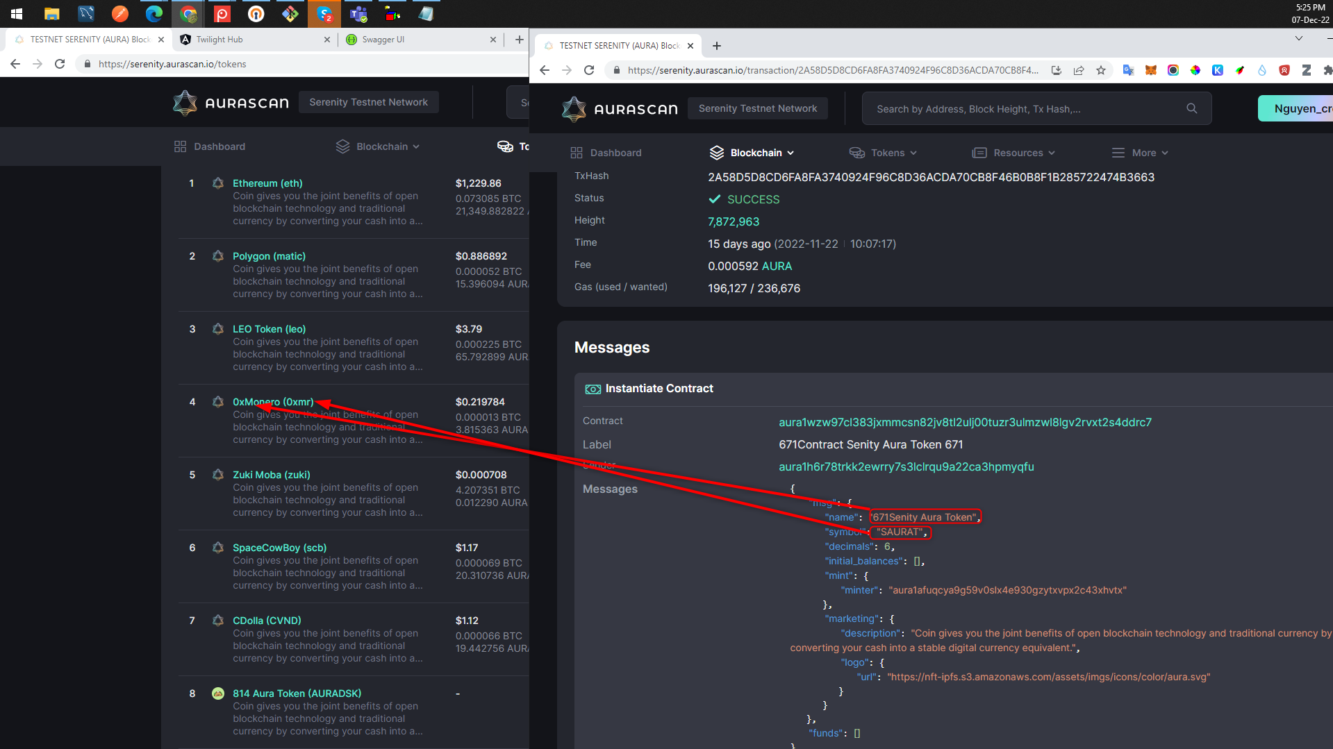This screenshot has width=1333, height=749.
Task: Open Windows Start menu
Action: 17,13
